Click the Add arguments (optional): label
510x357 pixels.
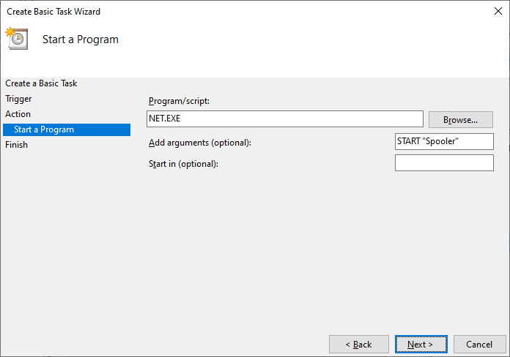click(200, 143)
